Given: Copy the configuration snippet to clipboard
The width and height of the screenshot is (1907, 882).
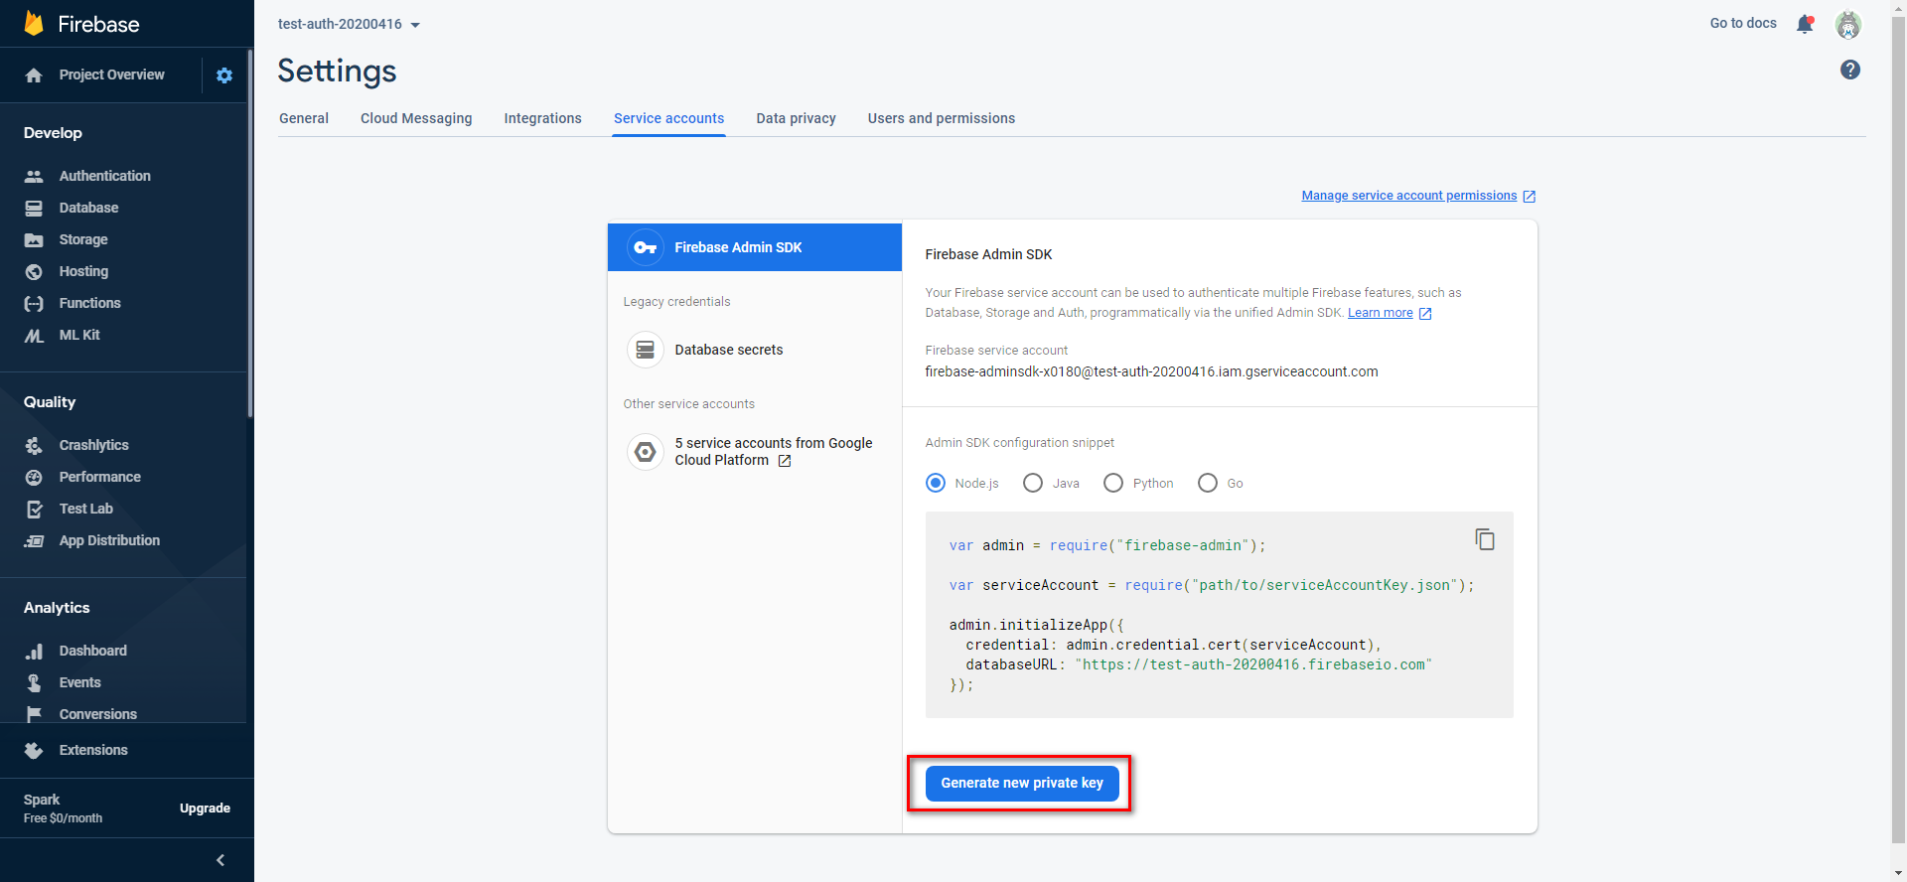Looking at the screenshot, I should pos(1485,538).
